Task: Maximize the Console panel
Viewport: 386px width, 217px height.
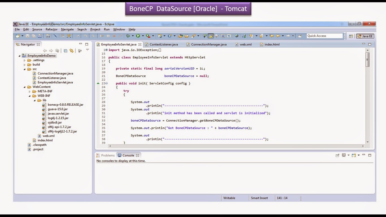Action: (x=370, y=155)
